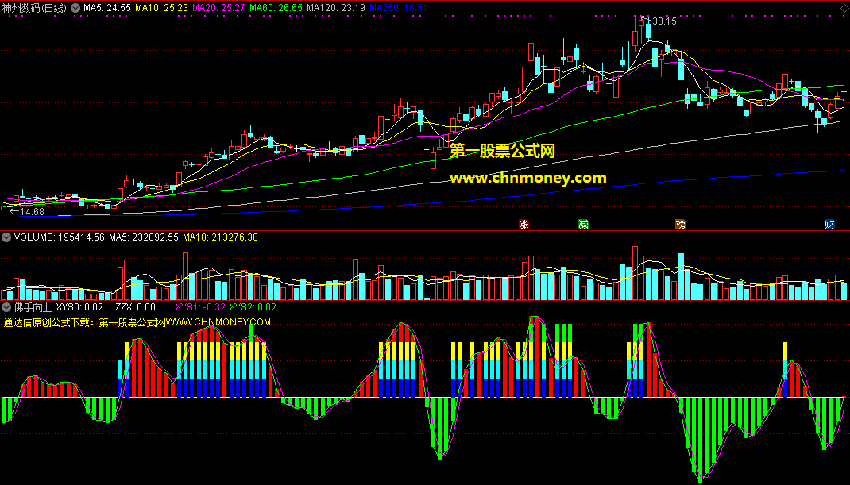Click the blue 财 info marker

(x=829, y=225)
